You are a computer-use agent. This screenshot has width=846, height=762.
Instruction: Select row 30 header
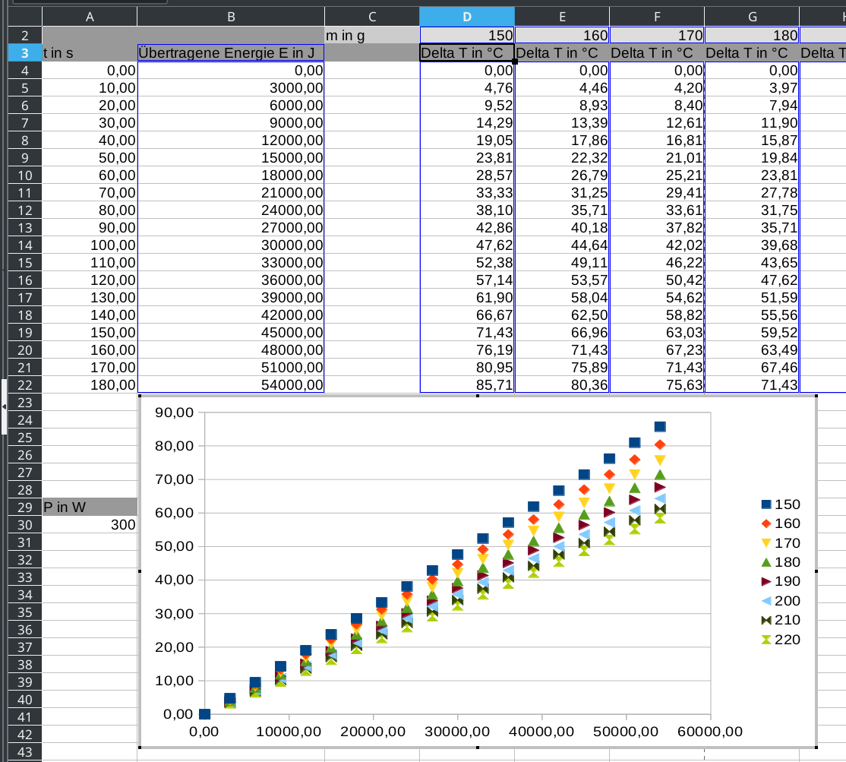25,525
